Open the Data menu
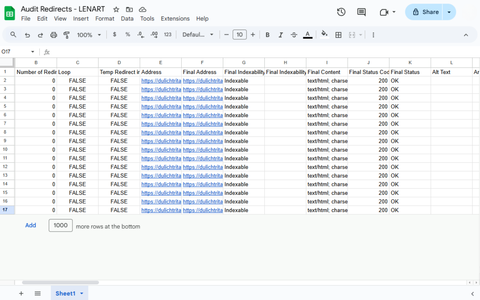The image size is (480, 300). click(x=127, y=18)
